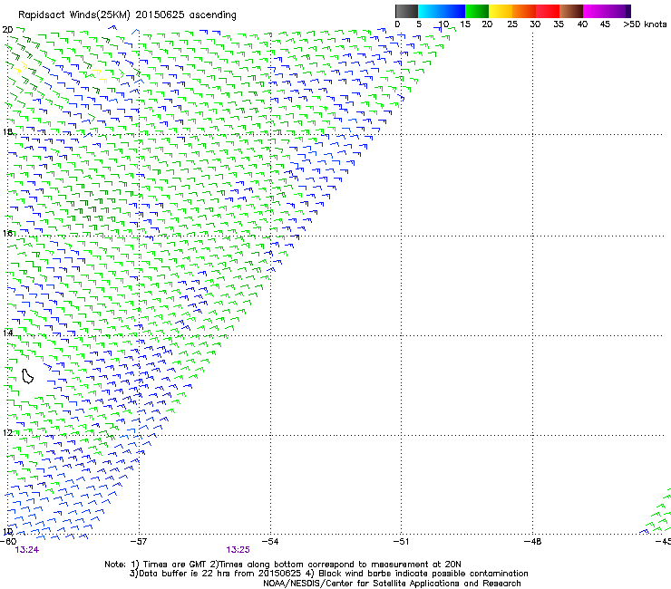Click the '>50 knots' legend label
671x589 pixels.
point(645,24)
